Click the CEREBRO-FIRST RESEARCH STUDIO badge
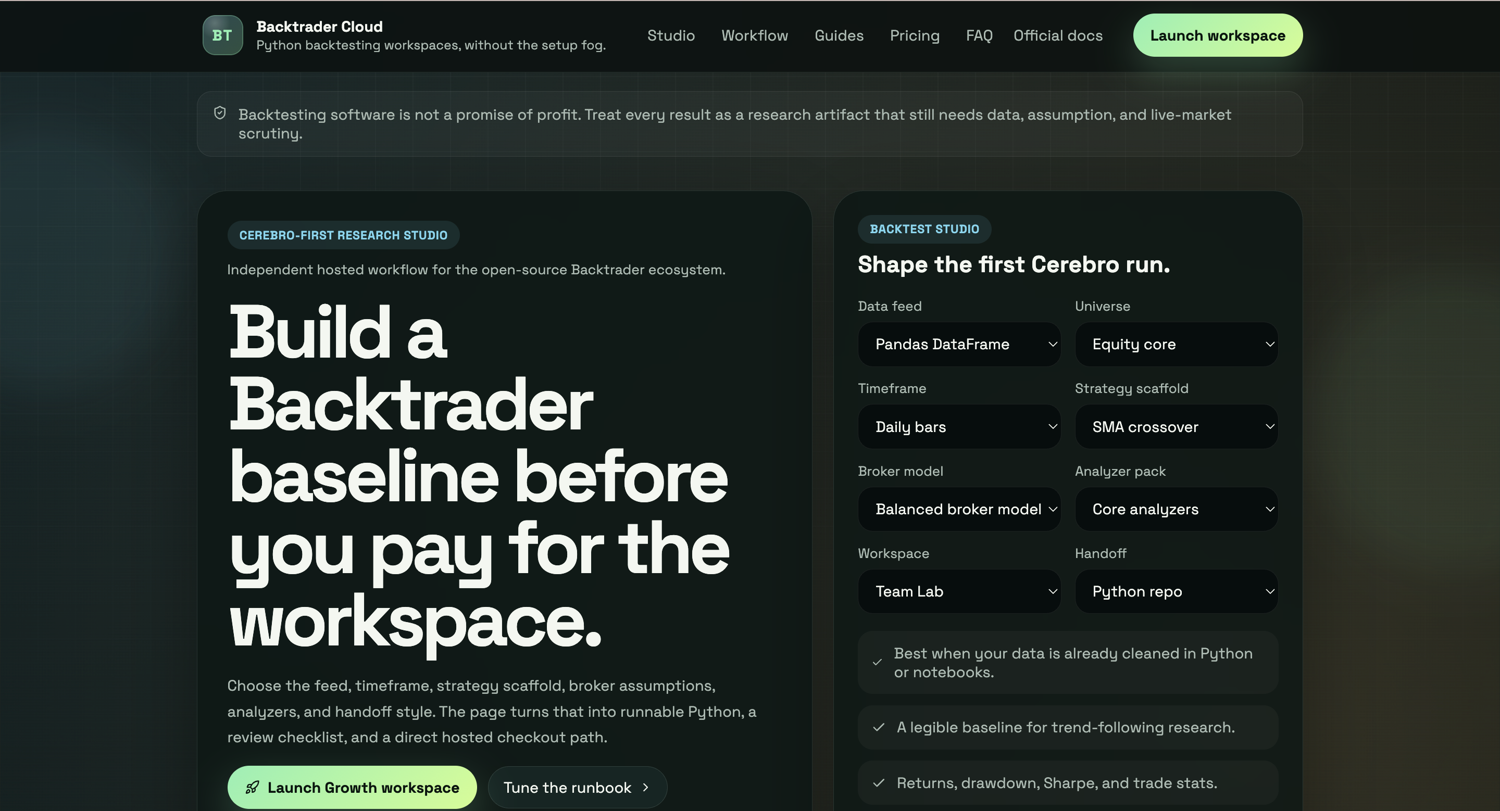The height and width of the screenshot is (811, 1500). pyautogui.click(x=343, y=235)
